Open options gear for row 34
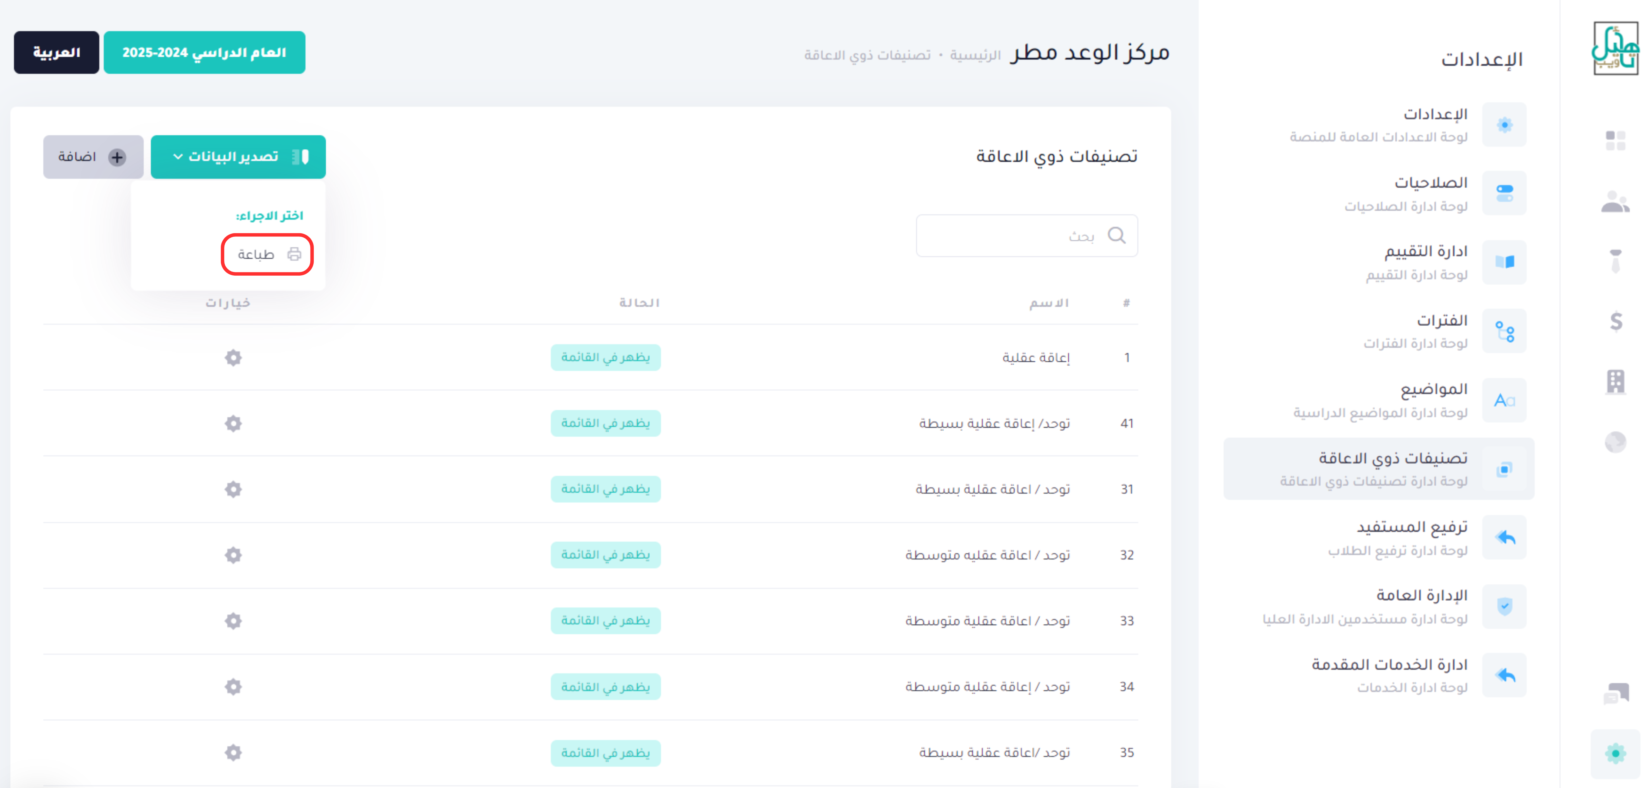1652x788 pixels. click(x=233, y=687)
